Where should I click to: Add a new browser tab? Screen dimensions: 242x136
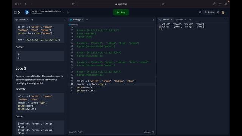[x=220, y=4]
